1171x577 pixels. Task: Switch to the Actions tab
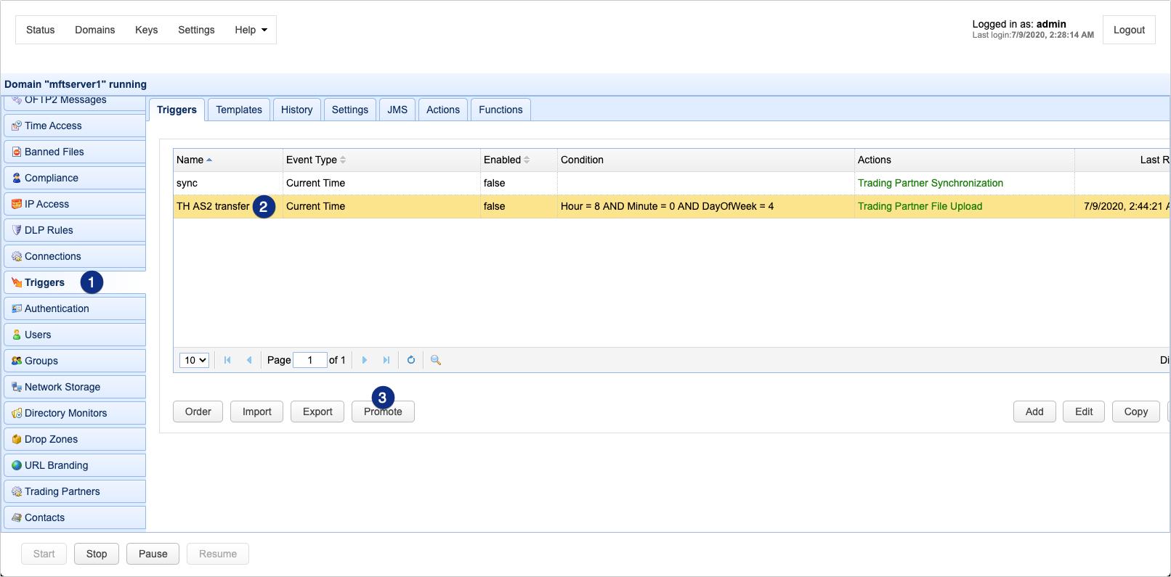[x=443, y=110]
